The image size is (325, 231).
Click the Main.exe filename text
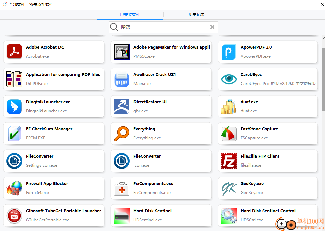142,84
